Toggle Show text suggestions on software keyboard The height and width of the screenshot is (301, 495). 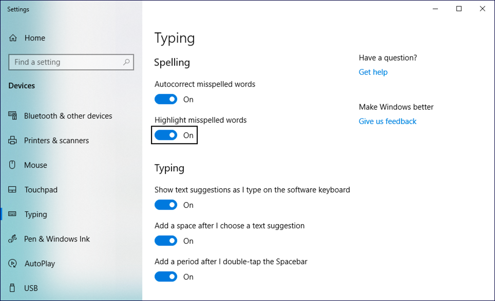coord(165,205)
